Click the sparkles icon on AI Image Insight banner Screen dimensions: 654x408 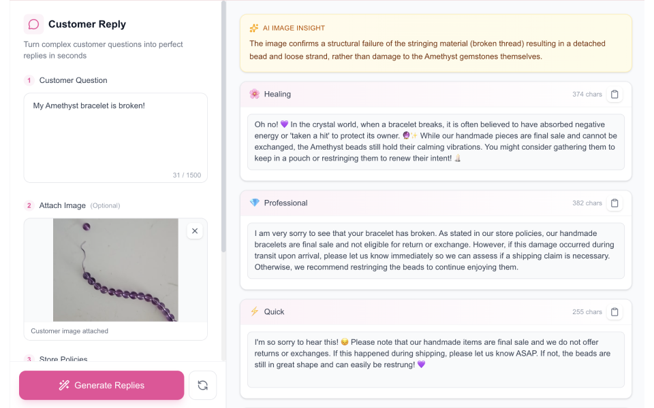(x=253, y=29)
